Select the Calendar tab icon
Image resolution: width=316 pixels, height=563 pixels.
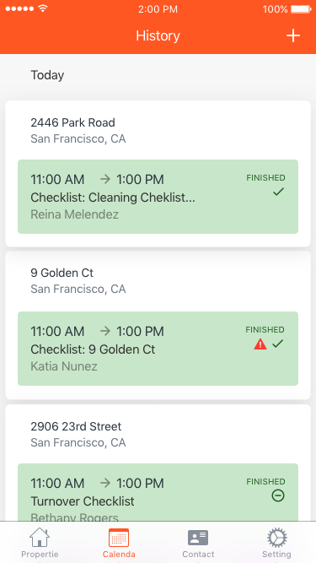119,538
